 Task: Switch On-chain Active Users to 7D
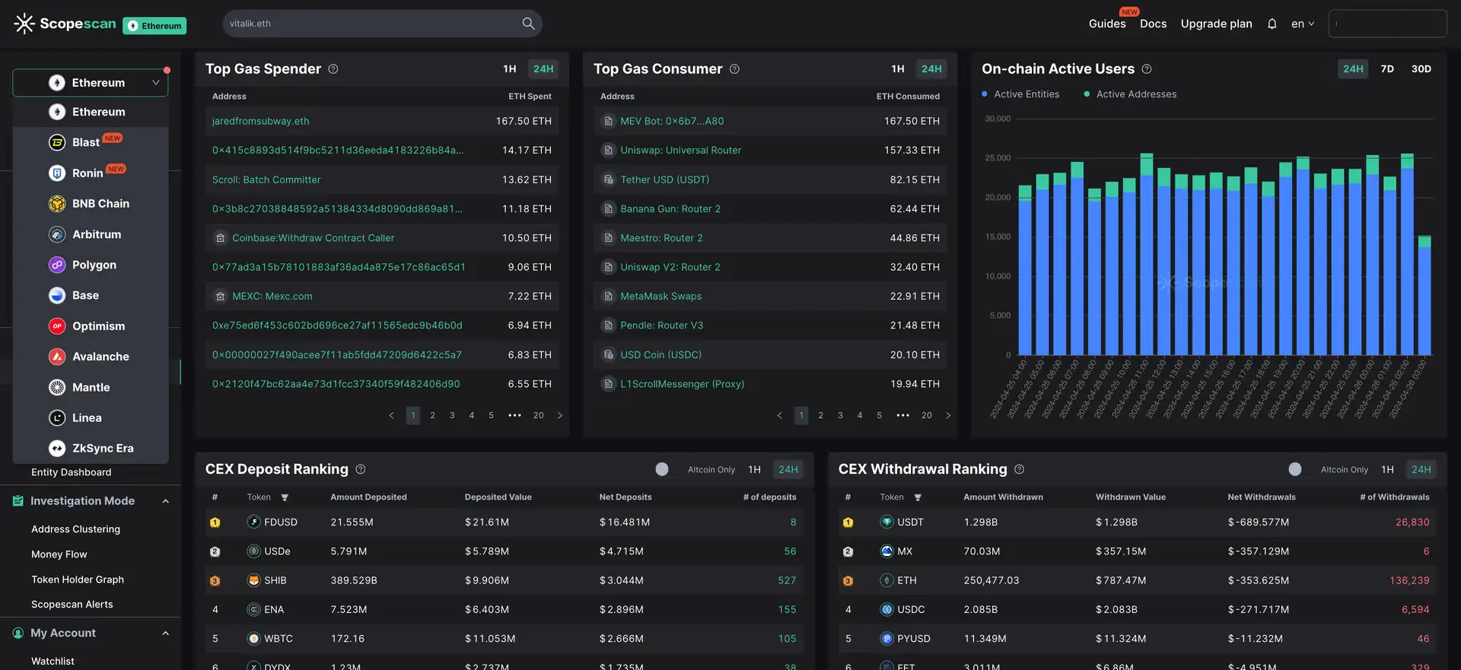1387,69
